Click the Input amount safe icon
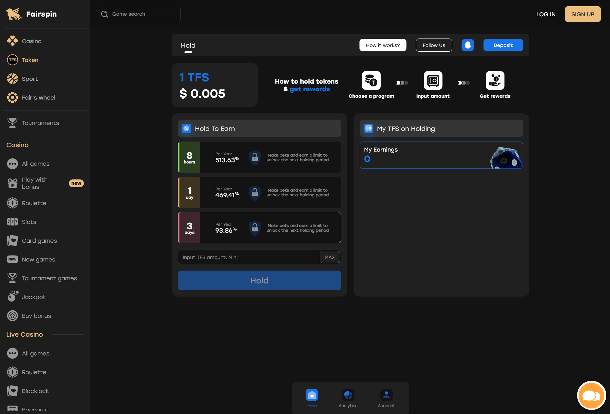Image resolution: width=610 pixels, height=414 pixels. [x=433, y=80]
